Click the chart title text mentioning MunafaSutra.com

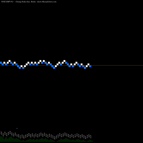tap(29, 2)
